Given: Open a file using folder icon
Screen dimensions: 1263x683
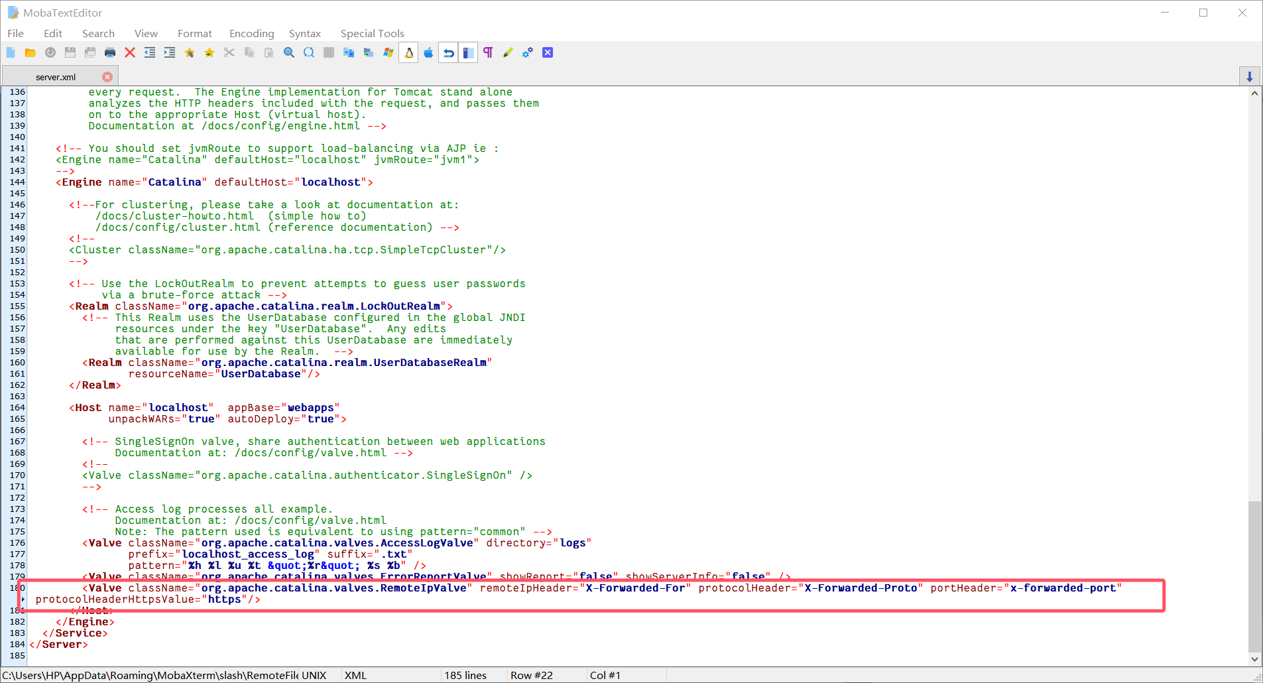Looking at the screenshot, I should click(x=30, y=52).
